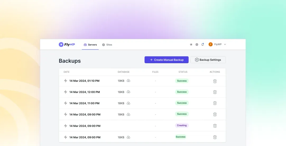Click lightning icon of 12:00 PM backup
The height and width of the screenshot is (146, 286).
click(66, 92)
